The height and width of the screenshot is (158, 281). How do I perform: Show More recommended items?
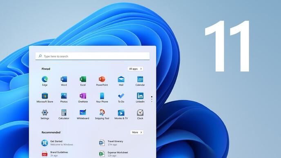pyautogui.click(x=137, y=132)
